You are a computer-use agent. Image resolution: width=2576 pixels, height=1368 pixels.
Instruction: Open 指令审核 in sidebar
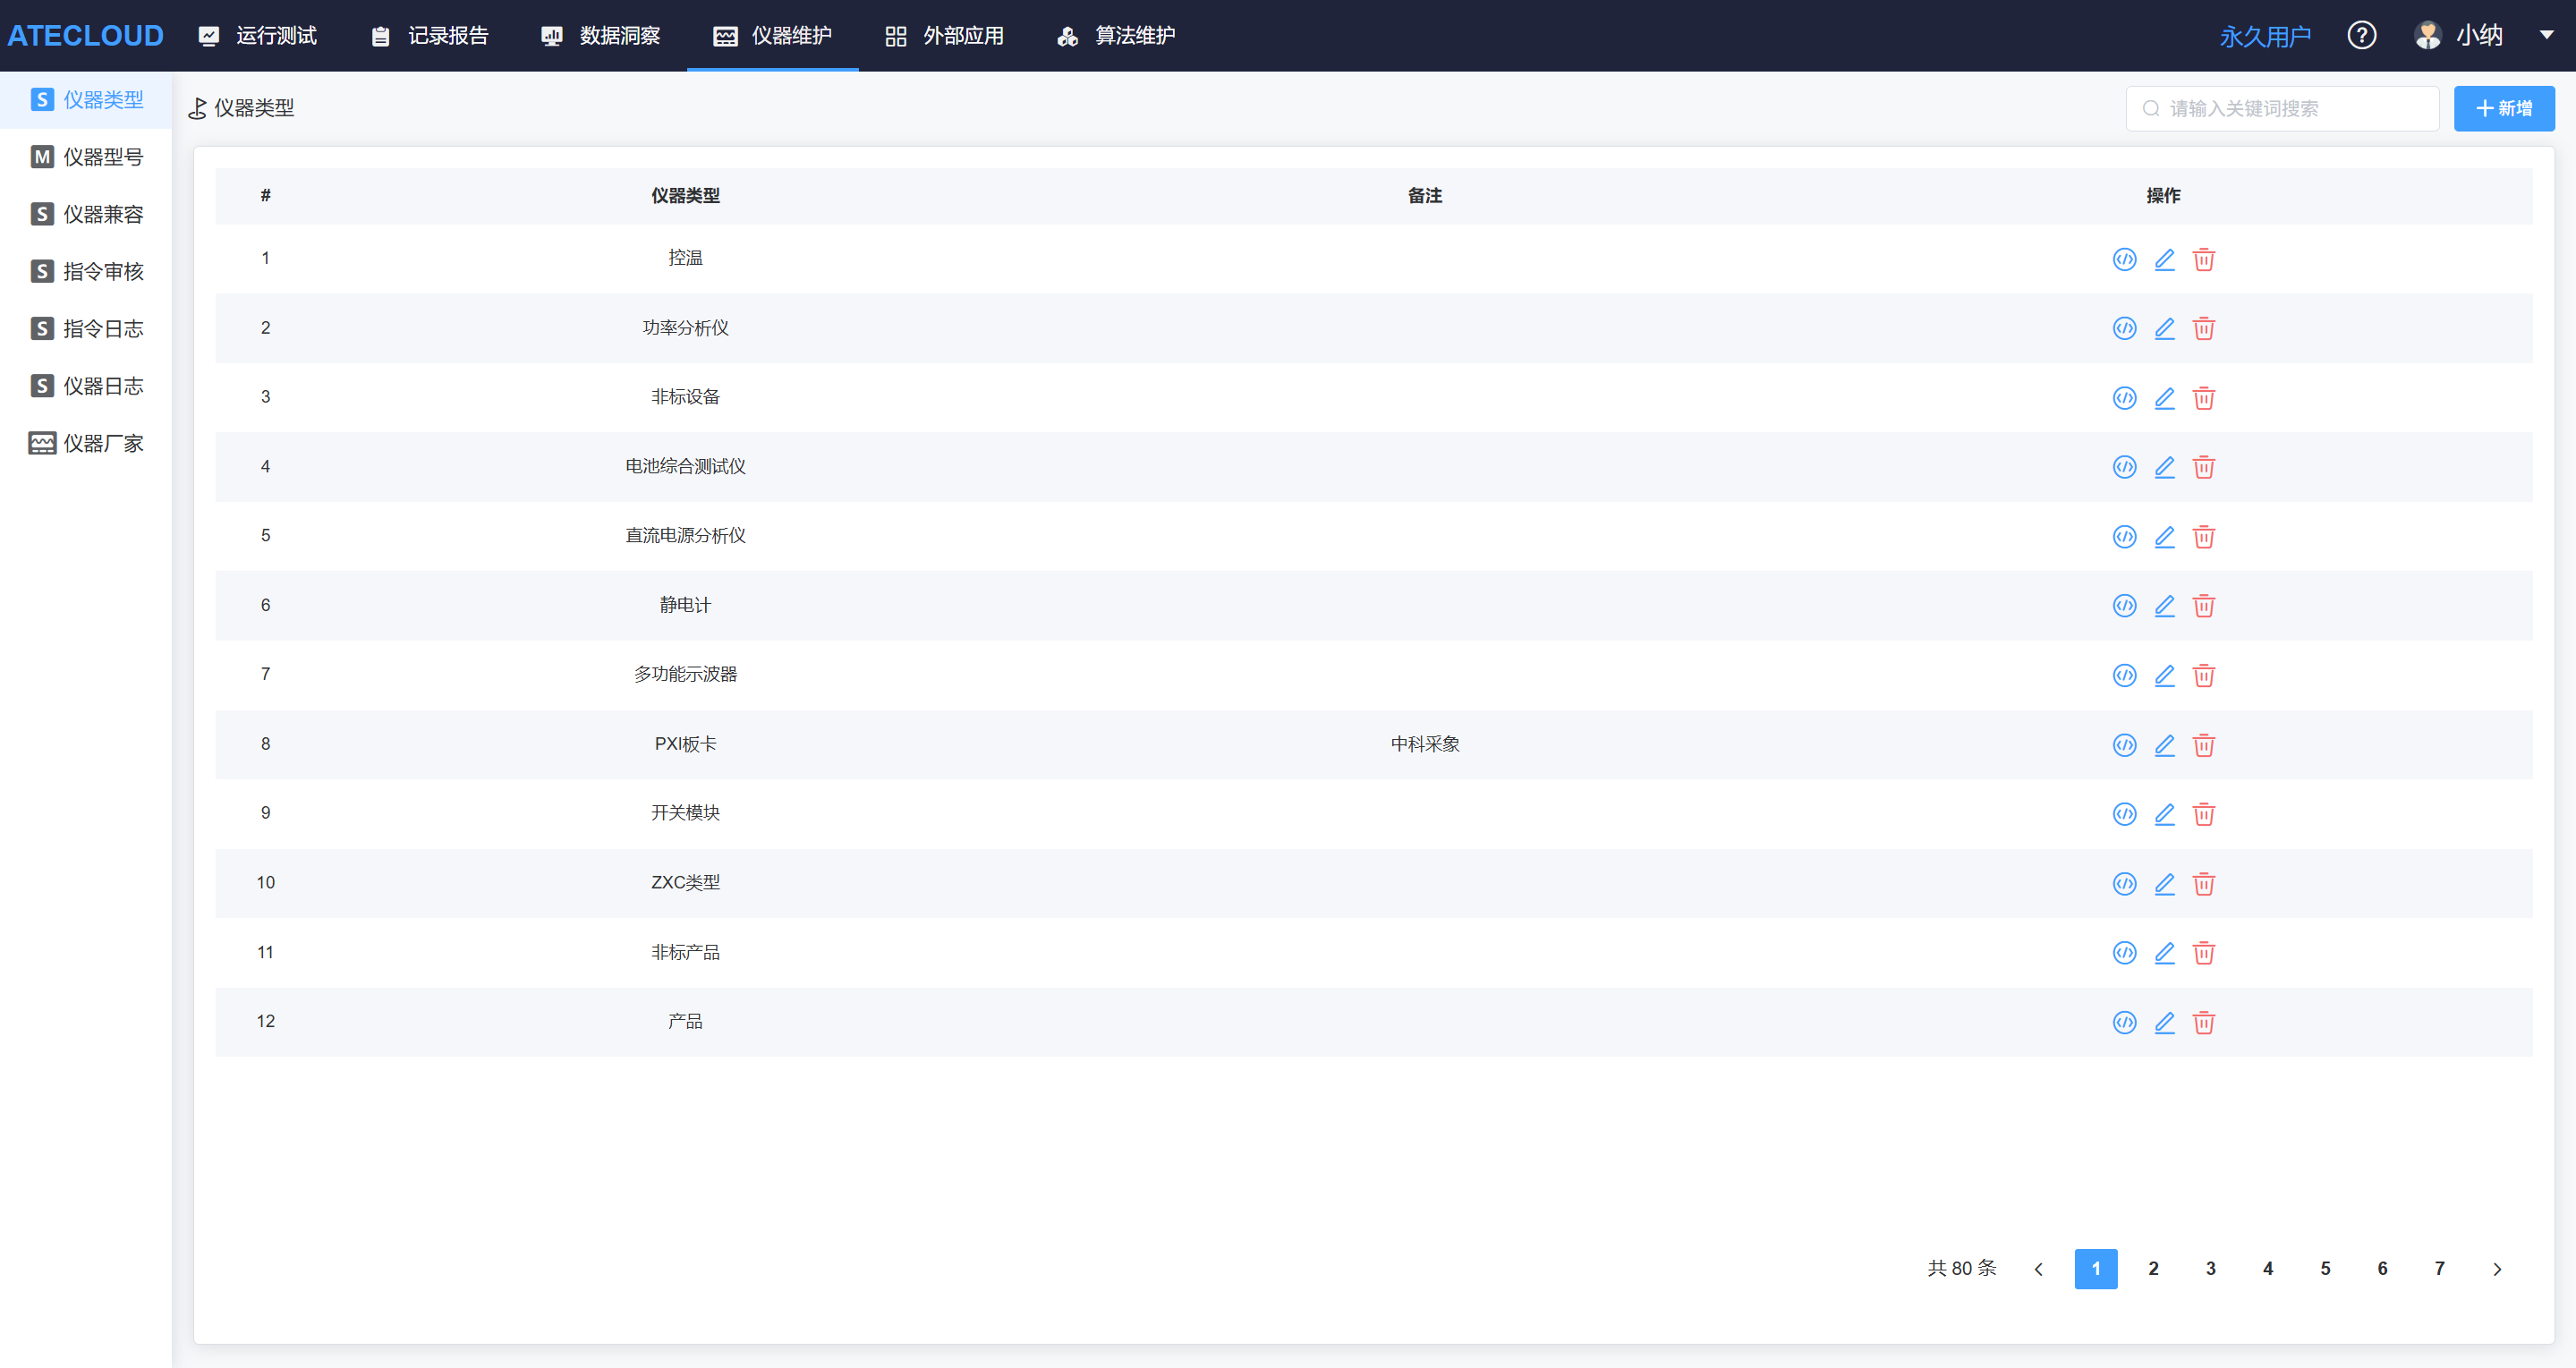tap(86, 271)
